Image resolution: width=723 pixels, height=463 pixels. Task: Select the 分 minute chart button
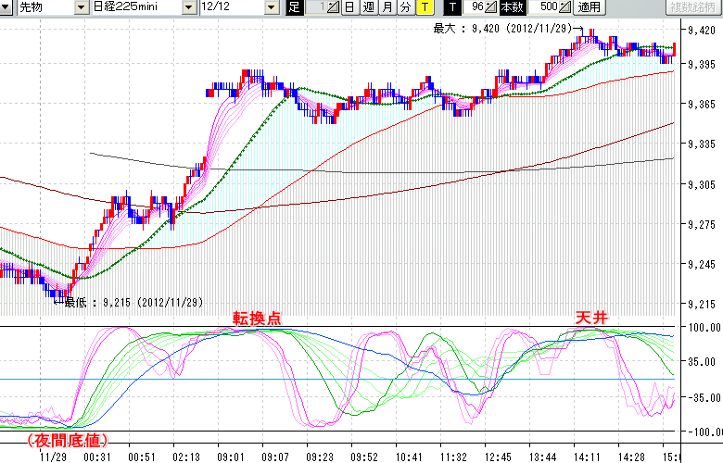click(x=405, y=7)
